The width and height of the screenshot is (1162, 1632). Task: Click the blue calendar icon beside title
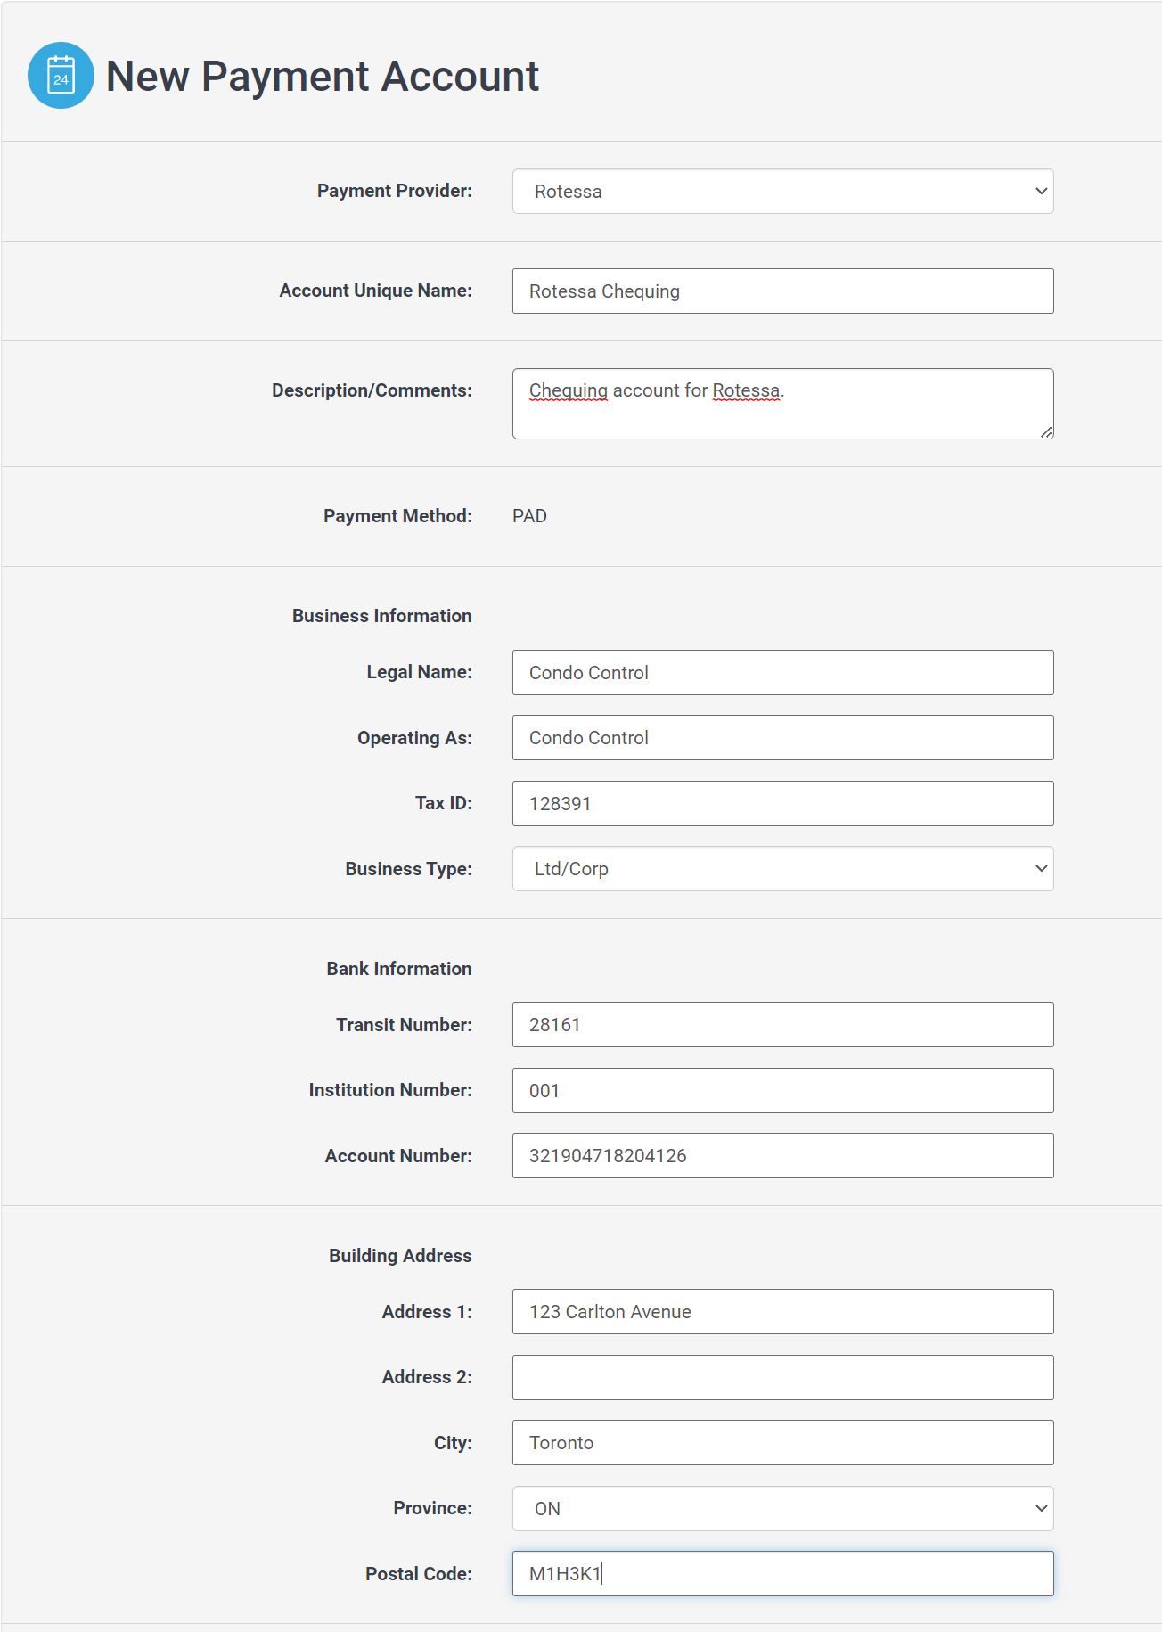[61, 76]
